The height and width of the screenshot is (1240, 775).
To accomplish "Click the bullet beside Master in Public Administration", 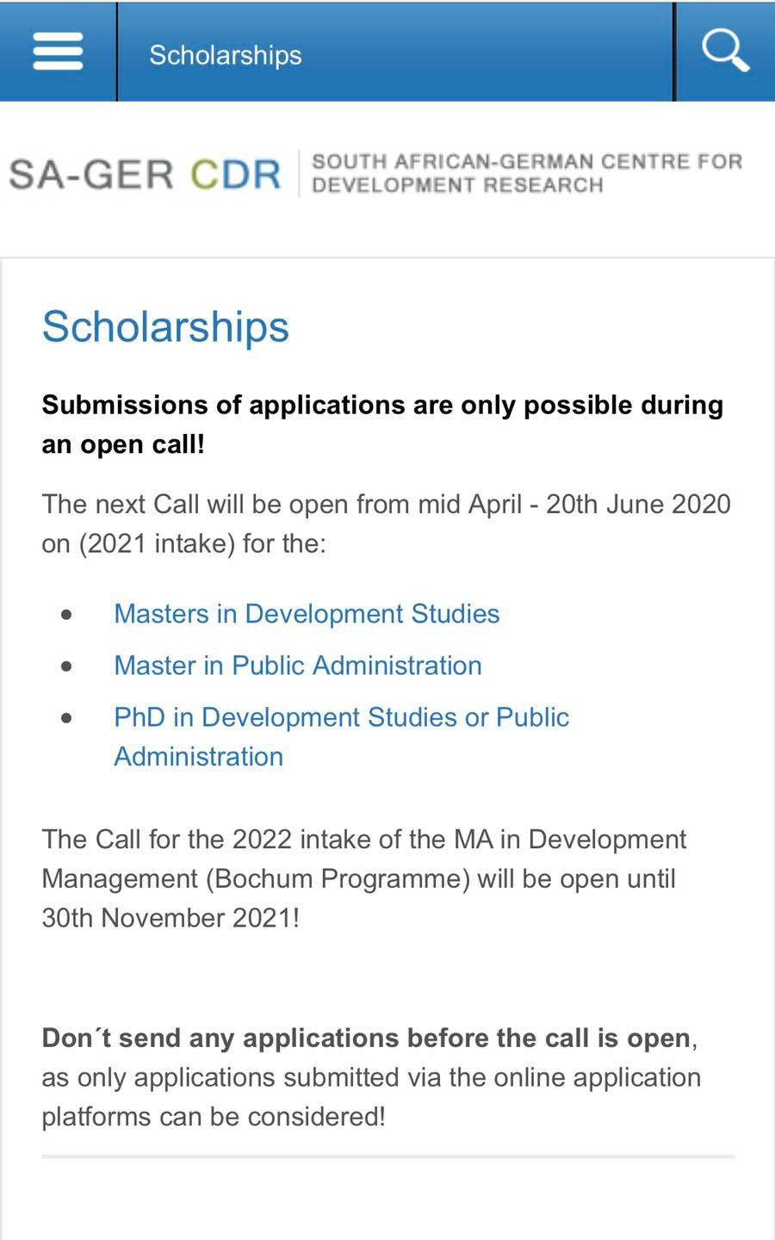I will pos(66,666).
